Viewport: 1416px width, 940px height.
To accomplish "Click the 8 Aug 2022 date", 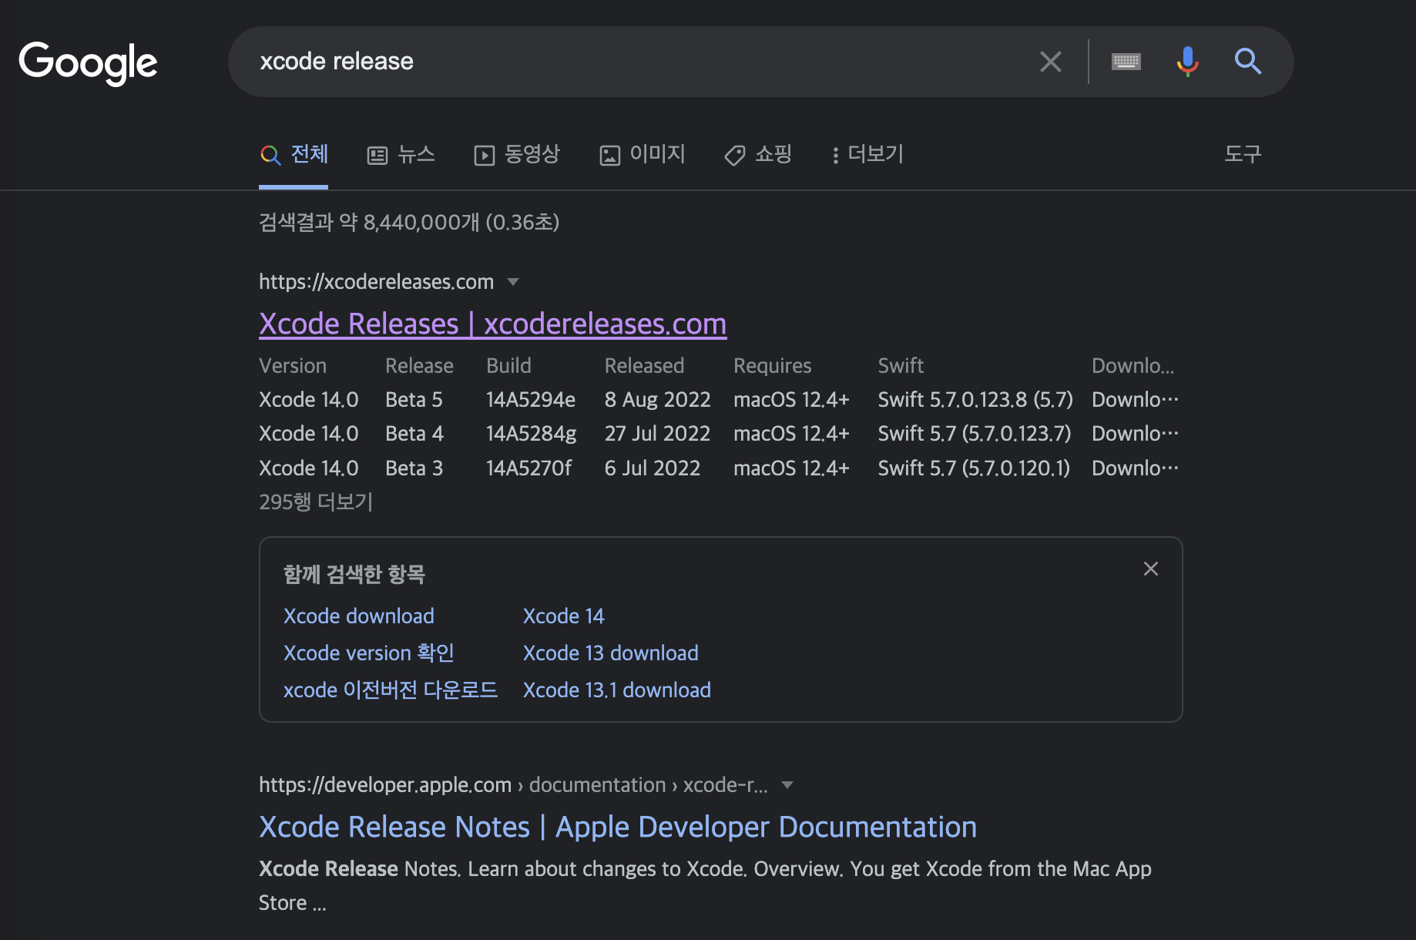I will pyautogui.click(x=658, y=400).
